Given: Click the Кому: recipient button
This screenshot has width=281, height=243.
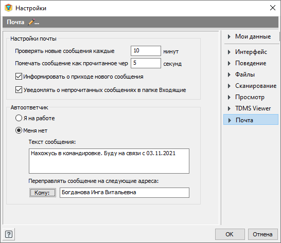Looking at the screenshot, I should coord(43,193).
